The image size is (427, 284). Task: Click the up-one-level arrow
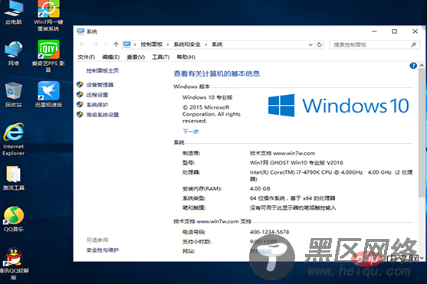point(116,44)
